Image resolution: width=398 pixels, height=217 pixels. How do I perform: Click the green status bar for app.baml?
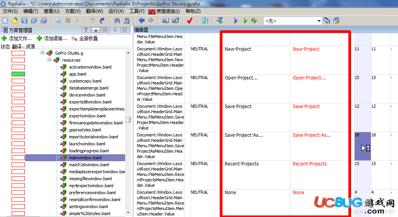[x=18, y=74]
